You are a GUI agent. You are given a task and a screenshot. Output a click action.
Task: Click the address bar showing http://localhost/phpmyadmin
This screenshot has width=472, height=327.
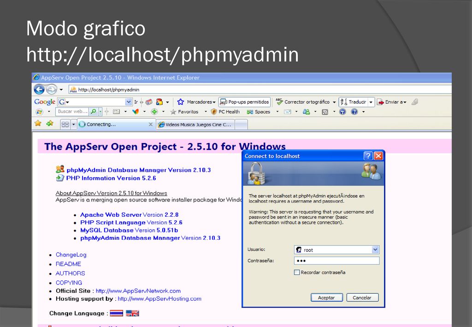pos(260,89)
